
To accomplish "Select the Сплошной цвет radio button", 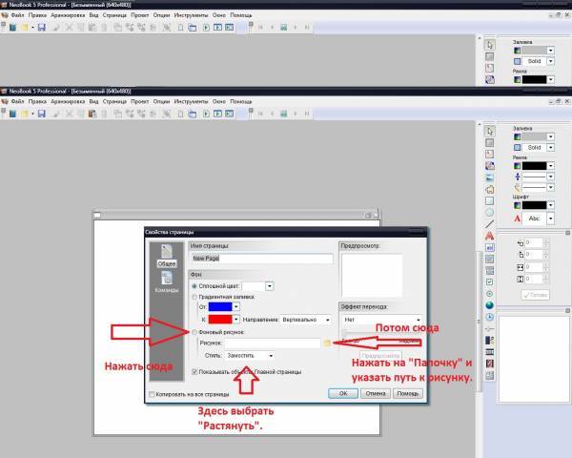I will click(195, 285).
